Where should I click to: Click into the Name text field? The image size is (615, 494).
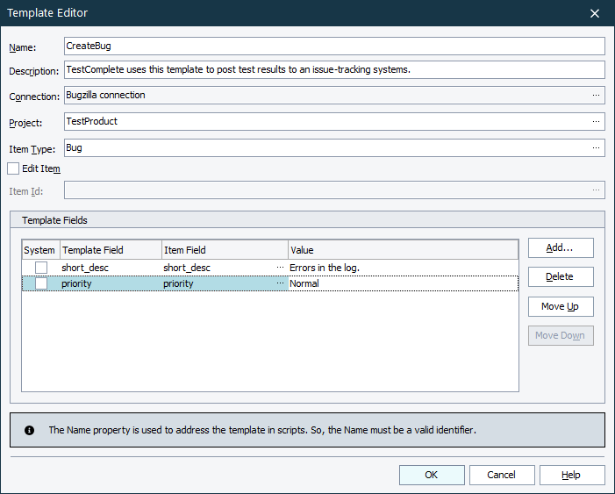click(334, 46)
